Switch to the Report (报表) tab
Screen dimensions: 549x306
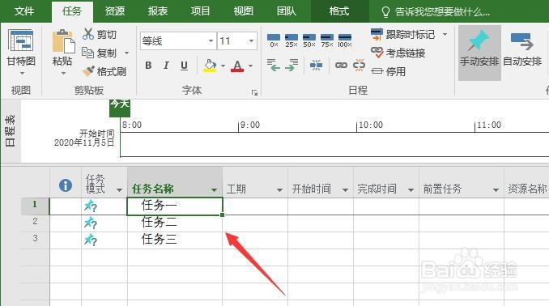(158, 11)
